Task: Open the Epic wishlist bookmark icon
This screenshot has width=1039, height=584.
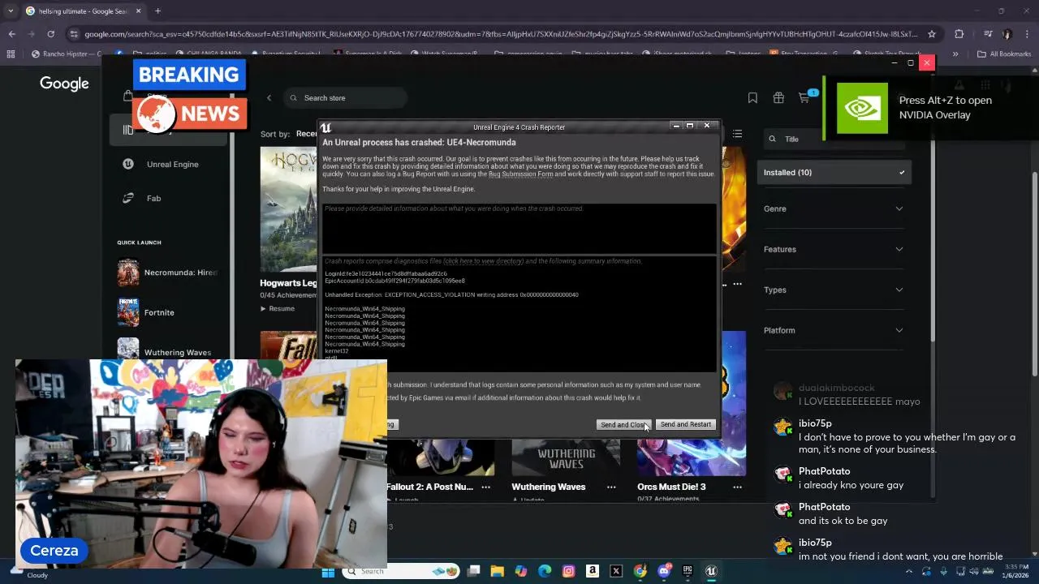Action: pos(752,98)
